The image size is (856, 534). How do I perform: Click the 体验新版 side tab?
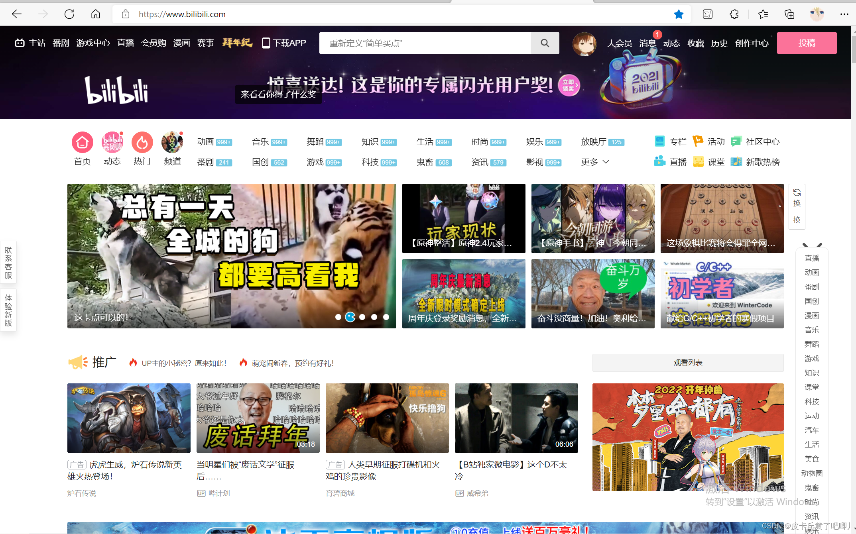(8, 310)
